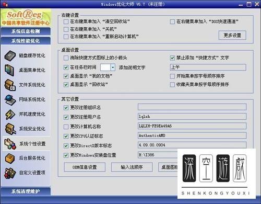The height and width of the screenshot is (204, 261).
Task: Expand 系统信息检测 sidebar section
Action: coord(26,31)
